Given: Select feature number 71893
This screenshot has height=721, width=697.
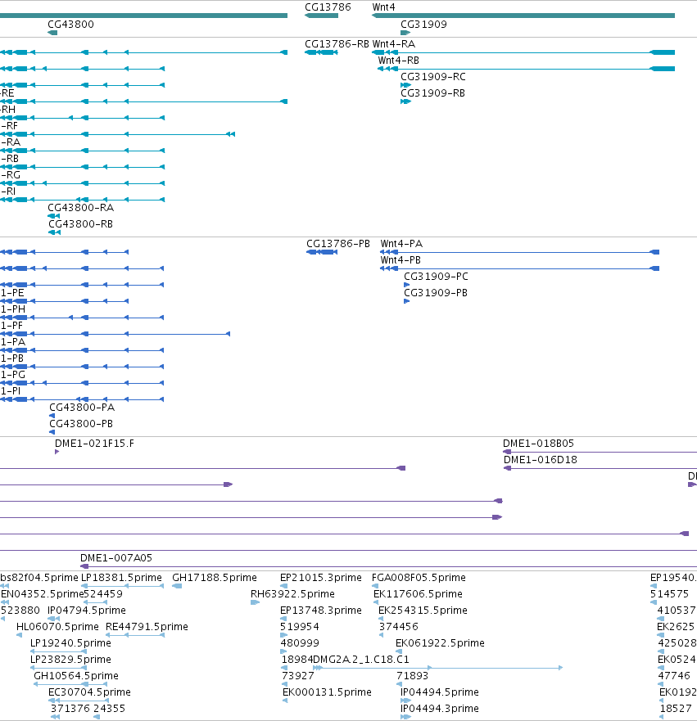Looking at the screenshot, I should (x=412, y=676).
